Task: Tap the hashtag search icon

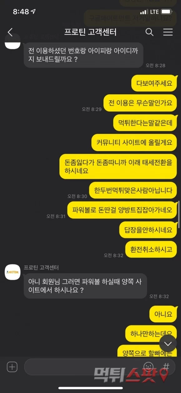Action: tap(167, 366)
